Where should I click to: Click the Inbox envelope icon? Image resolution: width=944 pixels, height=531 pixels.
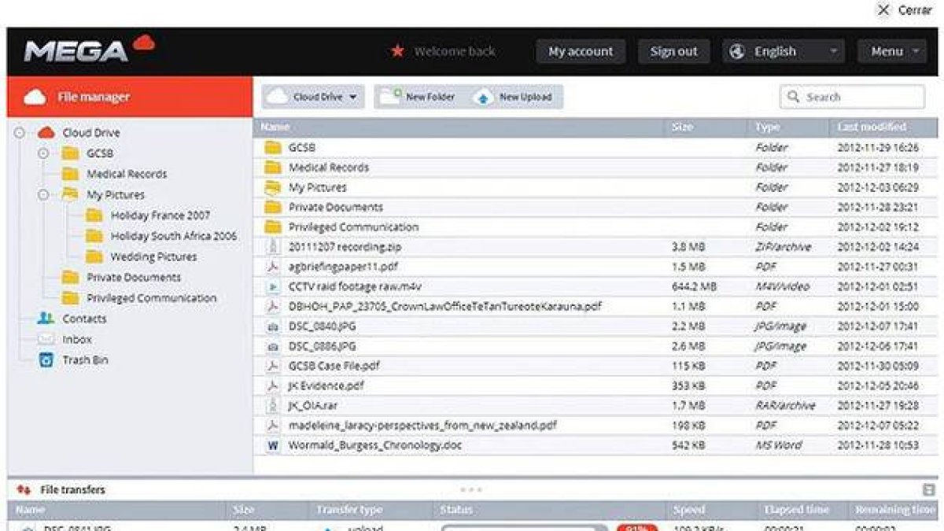point(46,339)
